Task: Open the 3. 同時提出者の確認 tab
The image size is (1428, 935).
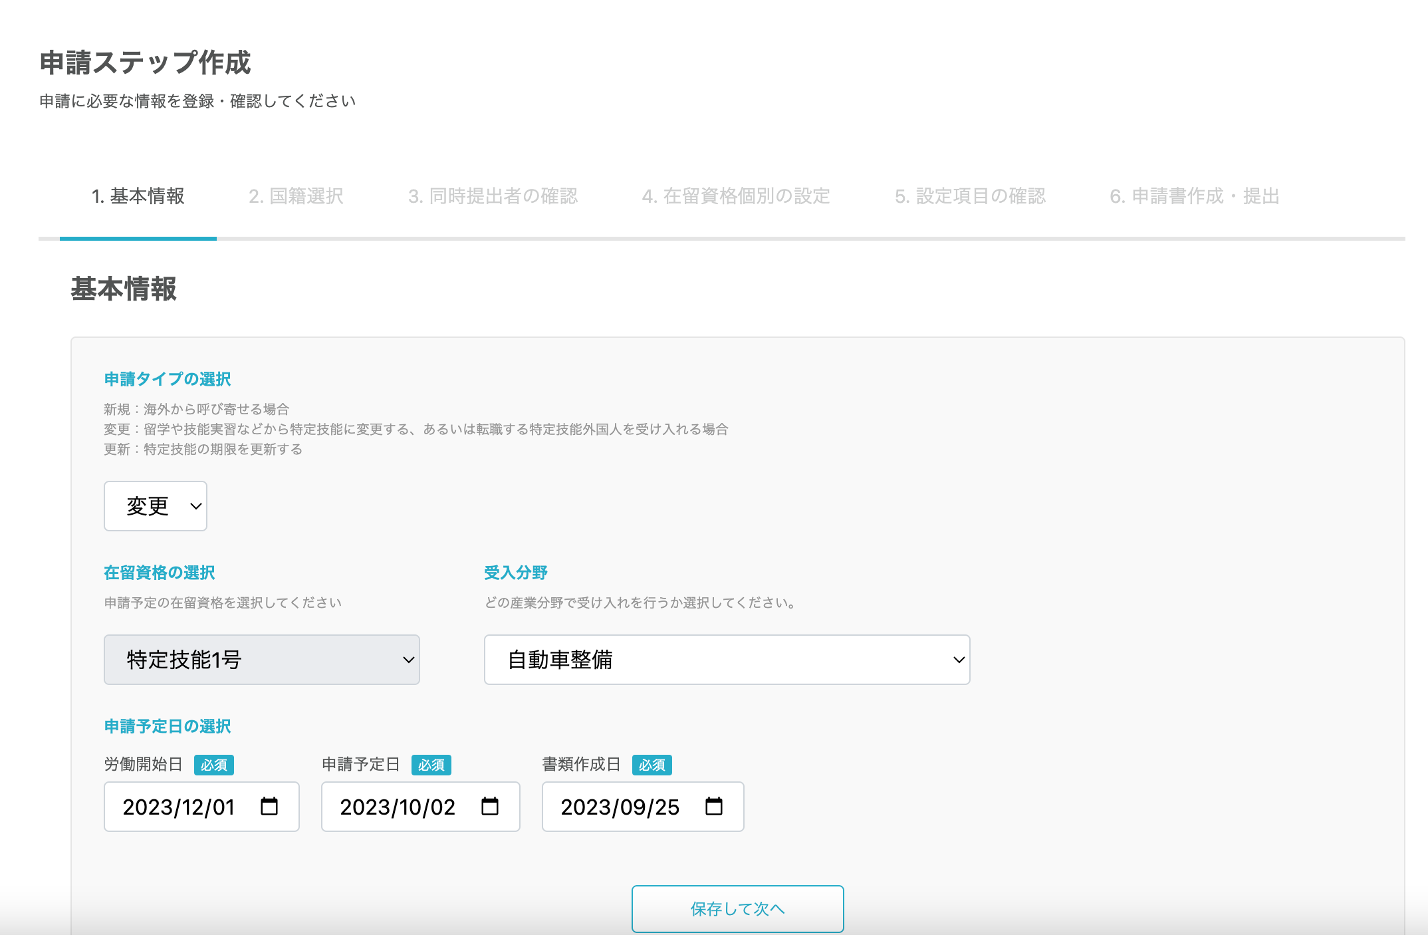Action: click(493, 196)
